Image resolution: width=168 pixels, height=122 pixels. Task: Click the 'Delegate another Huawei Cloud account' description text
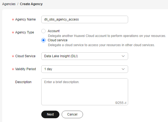coord(107,36)
